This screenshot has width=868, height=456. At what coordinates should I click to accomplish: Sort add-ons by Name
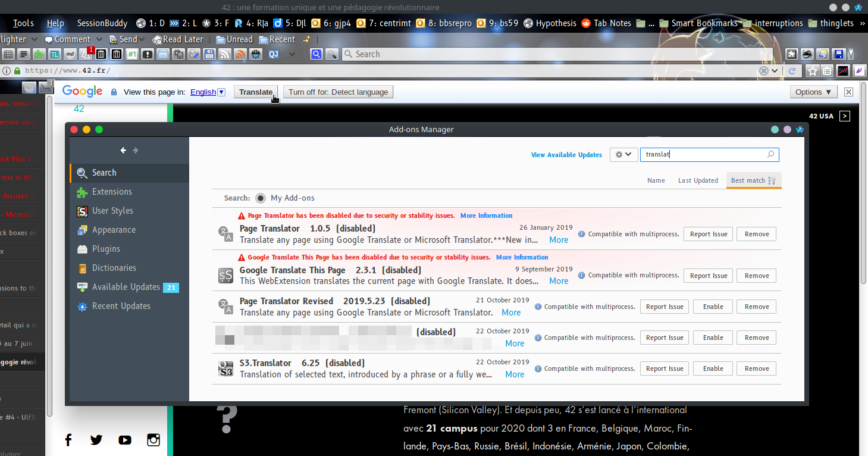pos(656,180)
